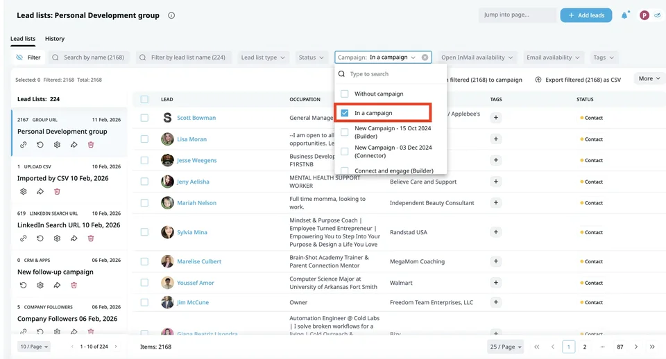Viewport: 666px width, 359px height.
Task: Open the Tags filter dropdown
Action: click(604, 58)
